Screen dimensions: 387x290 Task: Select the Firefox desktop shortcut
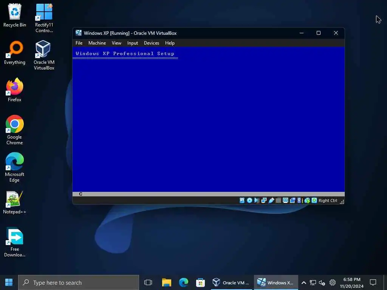point(15,90)
